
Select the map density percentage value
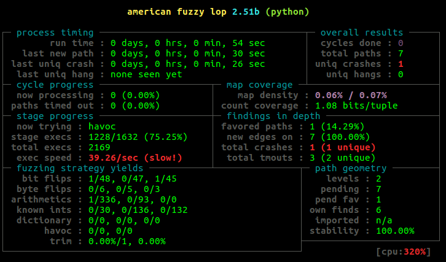(x=351, y=95)
